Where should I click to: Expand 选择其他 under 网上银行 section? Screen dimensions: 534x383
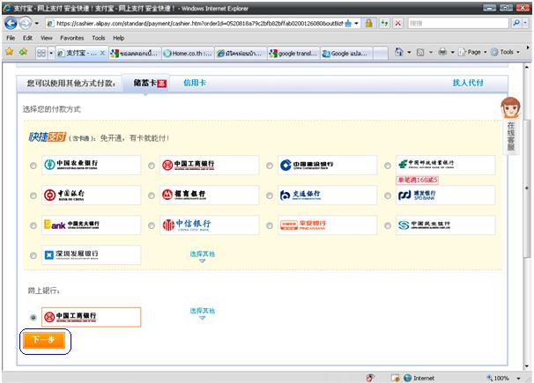pyautogui.click(x=203, y=313)
